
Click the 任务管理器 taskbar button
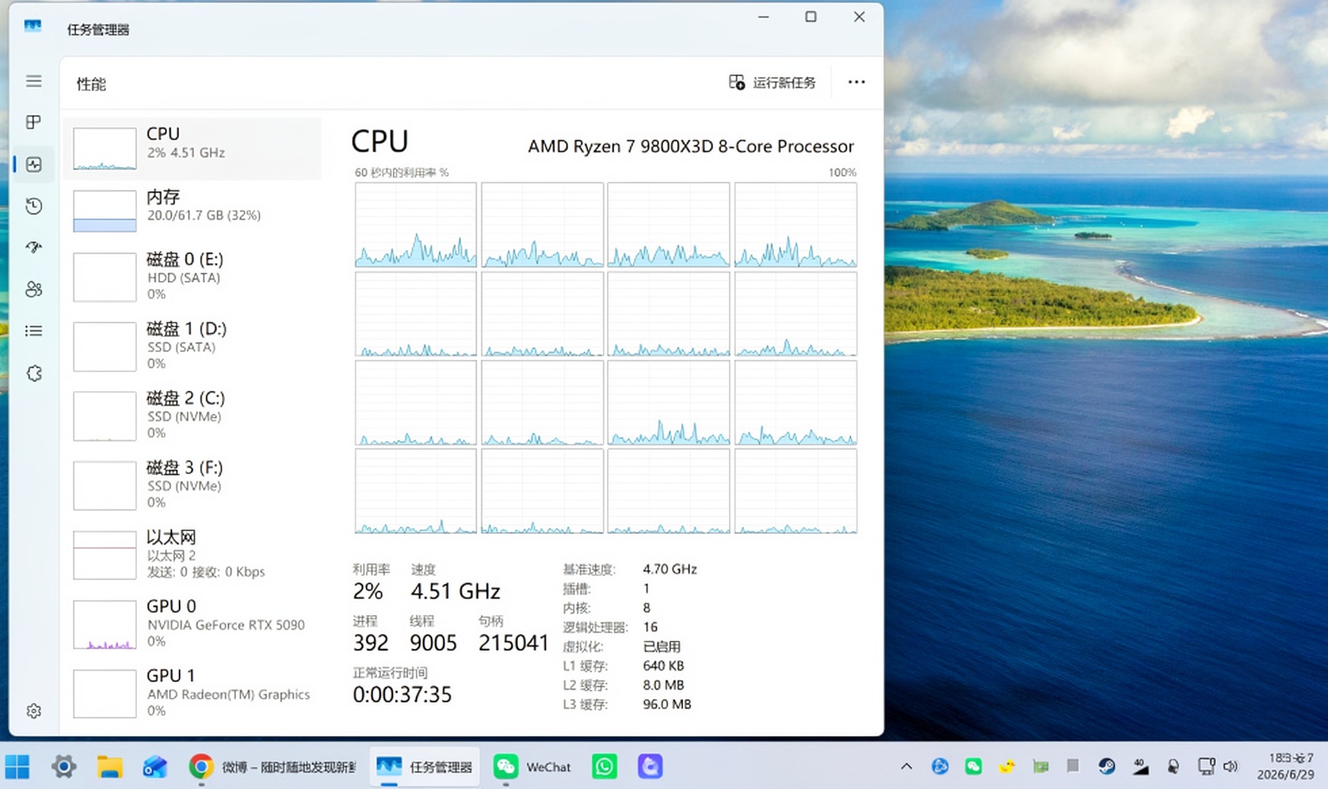(x=425, y=767)
